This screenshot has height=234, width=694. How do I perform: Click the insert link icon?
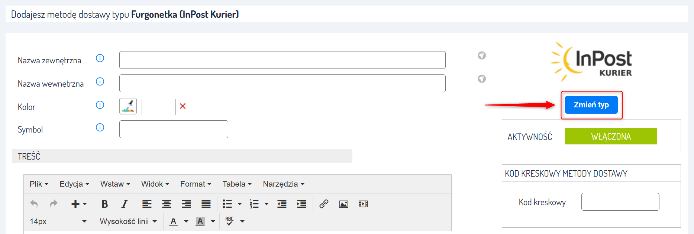coord(324,204)
